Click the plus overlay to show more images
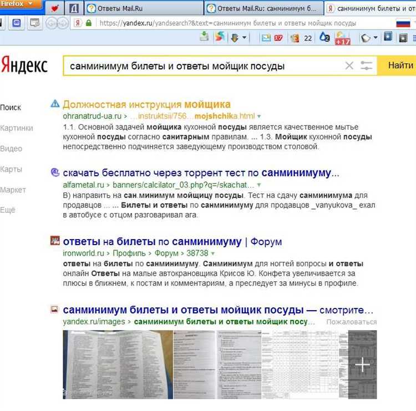The image size is (416, 411). [x=362, y=364]
